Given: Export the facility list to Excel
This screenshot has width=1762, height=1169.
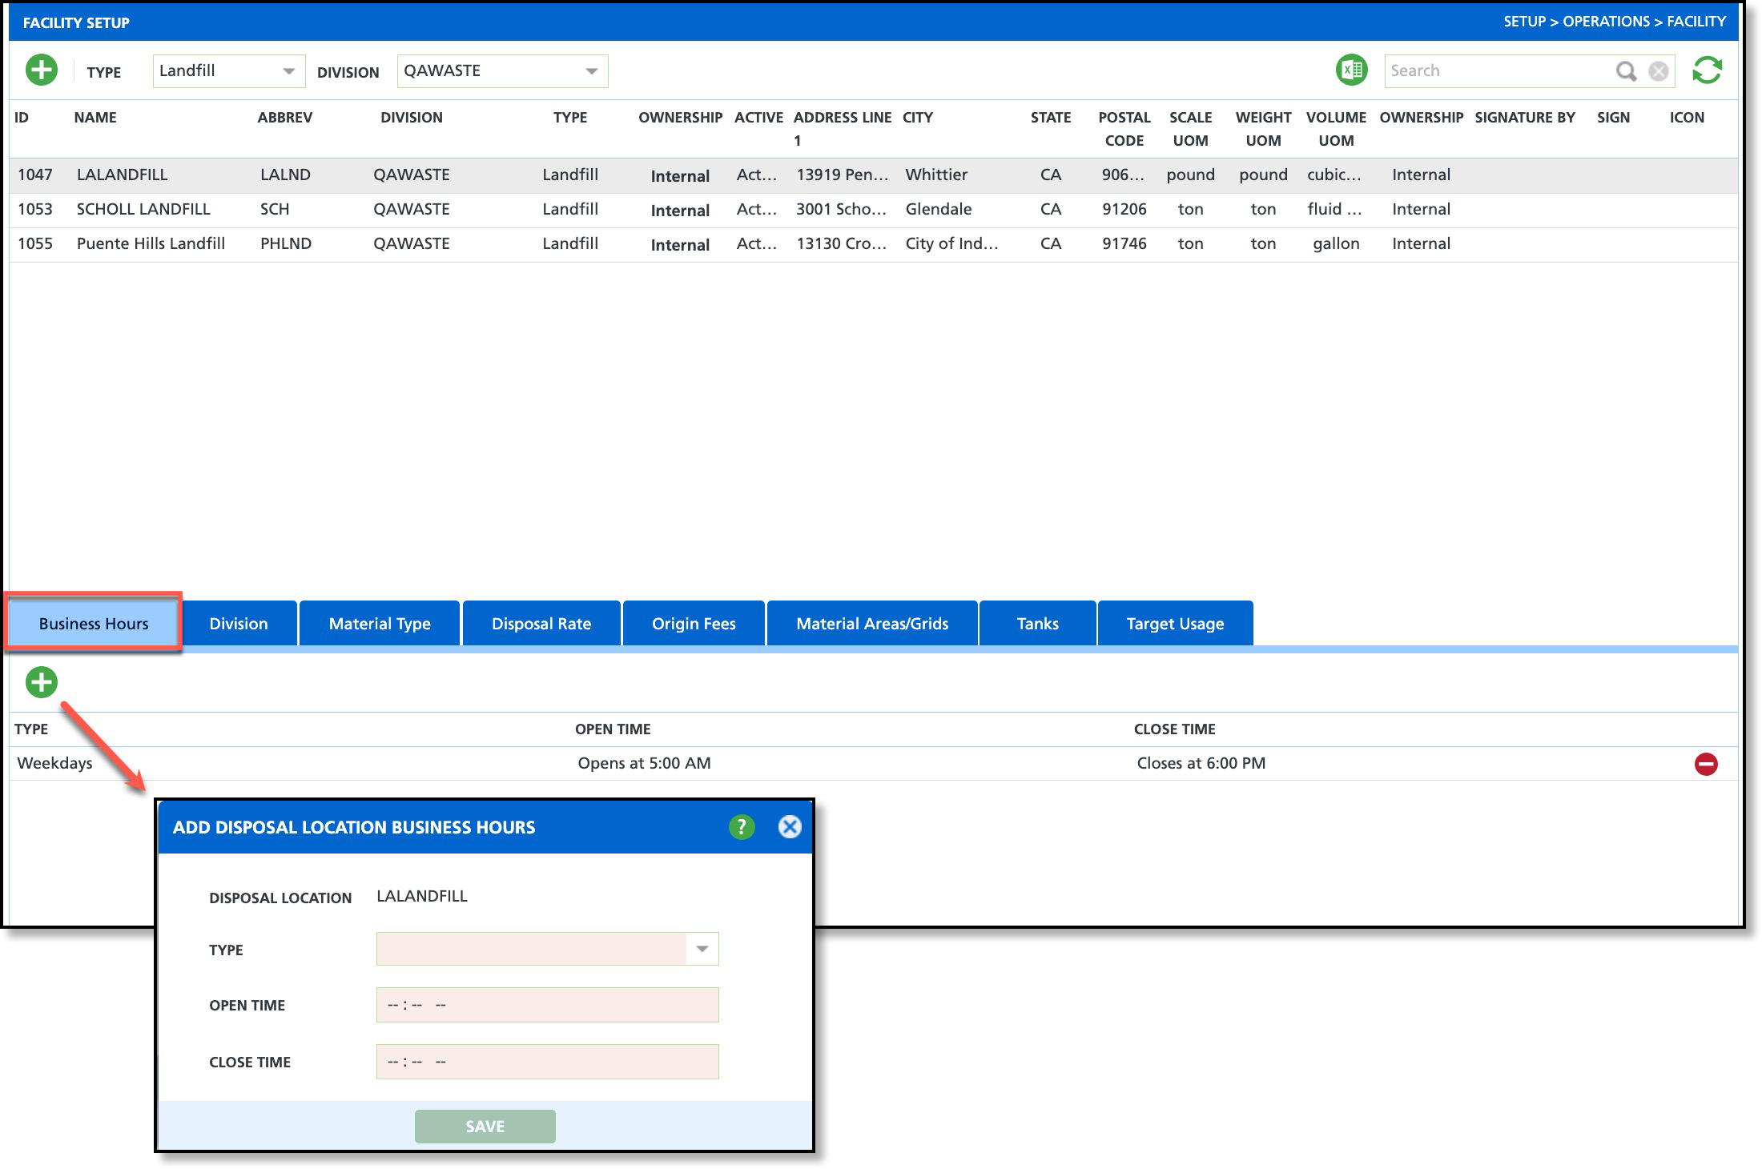Looking at the screenshot, I should coord(1351,70).
